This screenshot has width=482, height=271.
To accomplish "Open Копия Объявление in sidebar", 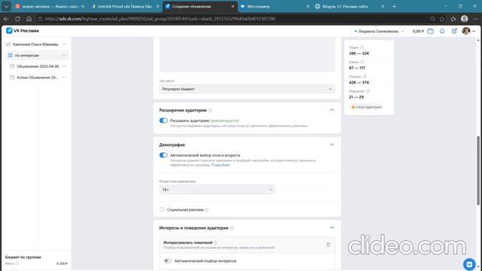I will coord(37,78).
